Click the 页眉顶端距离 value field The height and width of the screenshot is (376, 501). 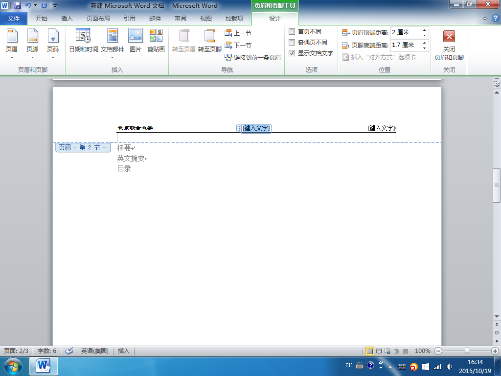coord(406,32)
